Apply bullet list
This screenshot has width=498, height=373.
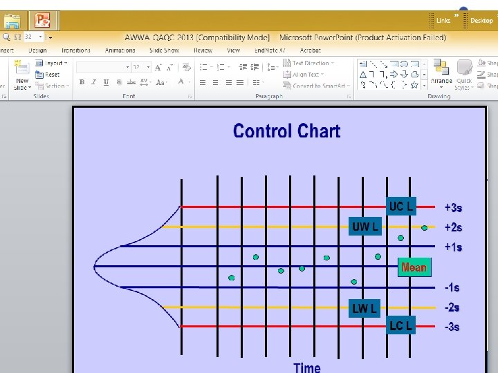pos(203,67)
